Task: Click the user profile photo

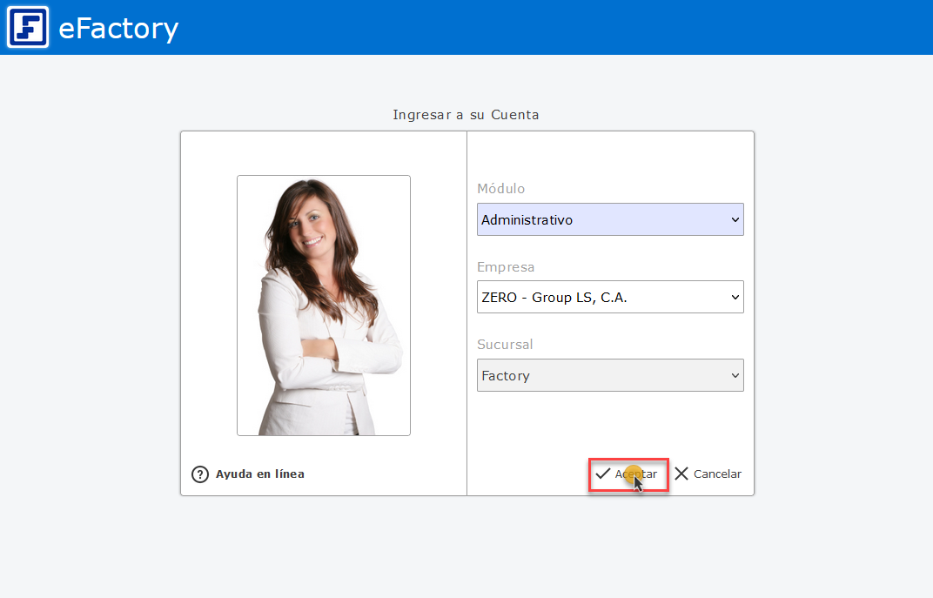Action: pos(324,305)
